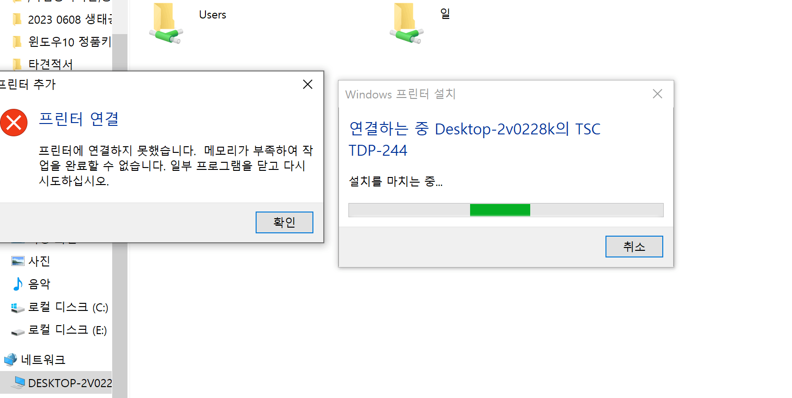Select the 사진 pictures icon in sidebar

(x=18, y=261)
